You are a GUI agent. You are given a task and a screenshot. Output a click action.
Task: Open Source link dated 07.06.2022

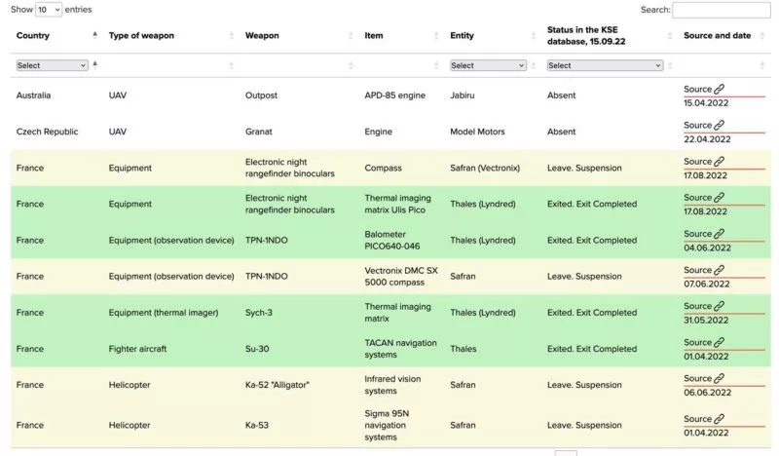click(x=703, y=270)
